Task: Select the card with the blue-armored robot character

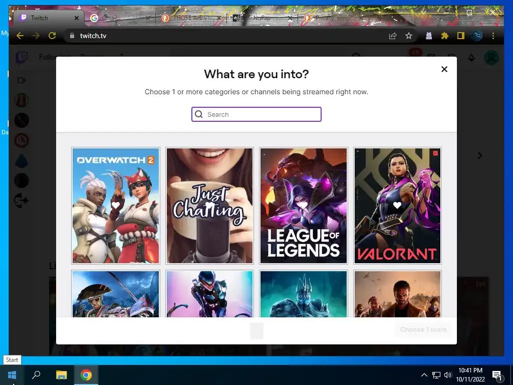Action: (x=209, y=294)
